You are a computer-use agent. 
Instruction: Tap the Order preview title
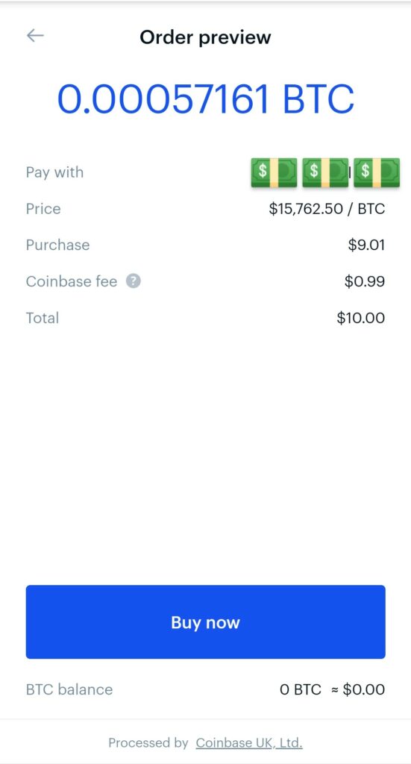[x=206, y=37]
